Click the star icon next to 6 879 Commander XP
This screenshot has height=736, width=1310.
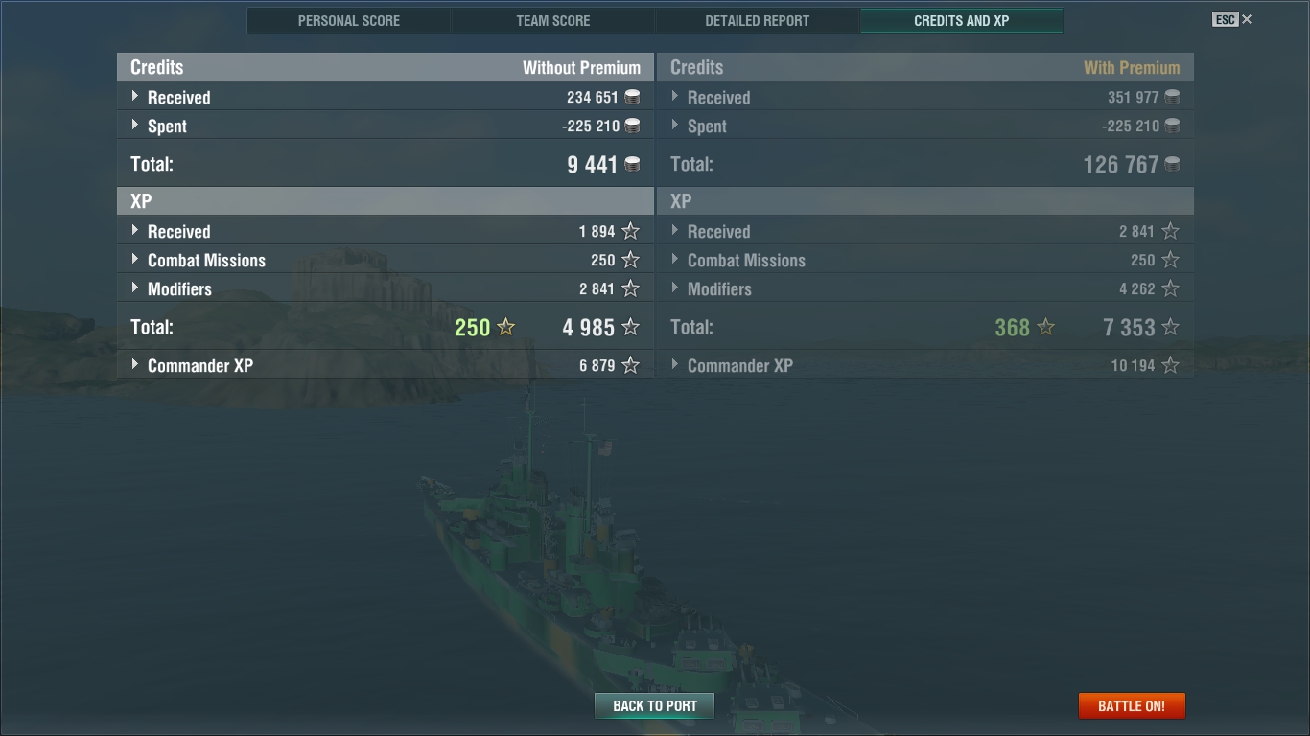(630, 365)
